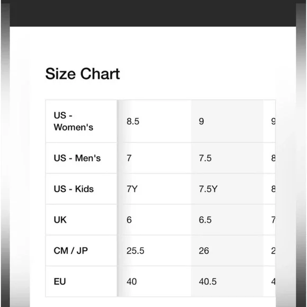The height and width of the screenshot is (307, 307).
Task: Click the dark header bar at top
Action: [153, 13]
